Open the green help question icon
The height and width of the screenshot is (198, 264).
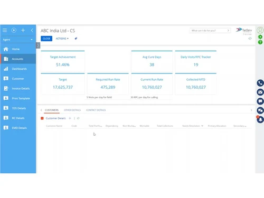tap(260, 42)
